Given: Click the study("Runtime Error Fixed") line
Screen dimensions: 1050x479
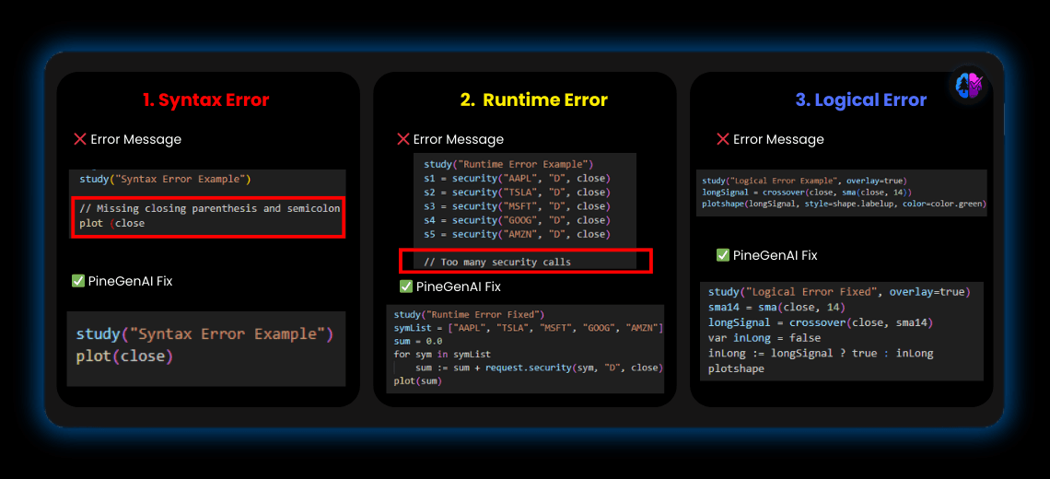Looking at the screenshot, I should coord(469,314).
